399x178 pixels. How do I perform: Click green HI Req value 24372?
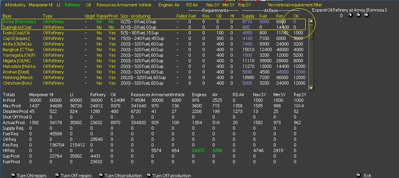click(x=198, y=151)
